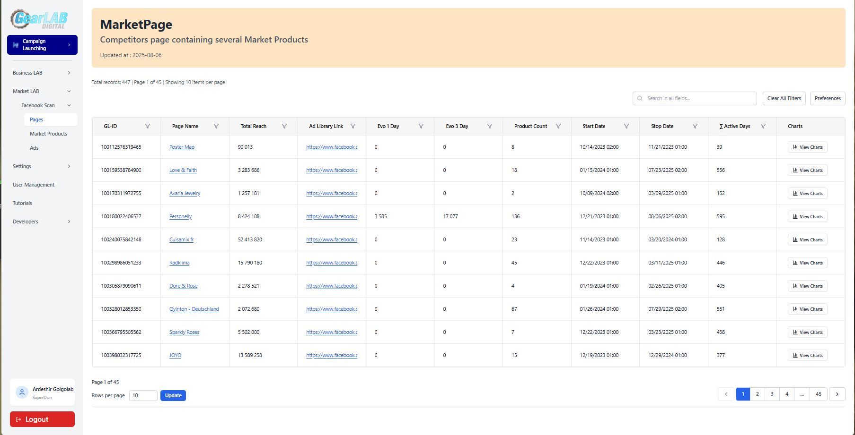Click the Clear All Filters button
The height and width of the screenshot is (435, 855).
(784, 98)
